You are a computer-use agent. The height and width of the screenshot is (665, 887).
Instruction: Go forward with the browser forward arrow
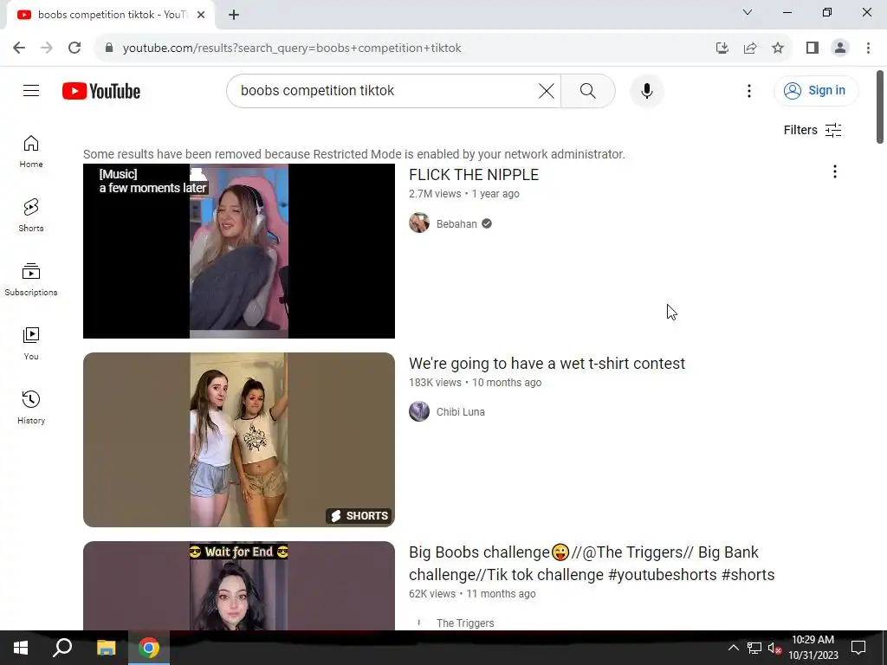point(47,48)
